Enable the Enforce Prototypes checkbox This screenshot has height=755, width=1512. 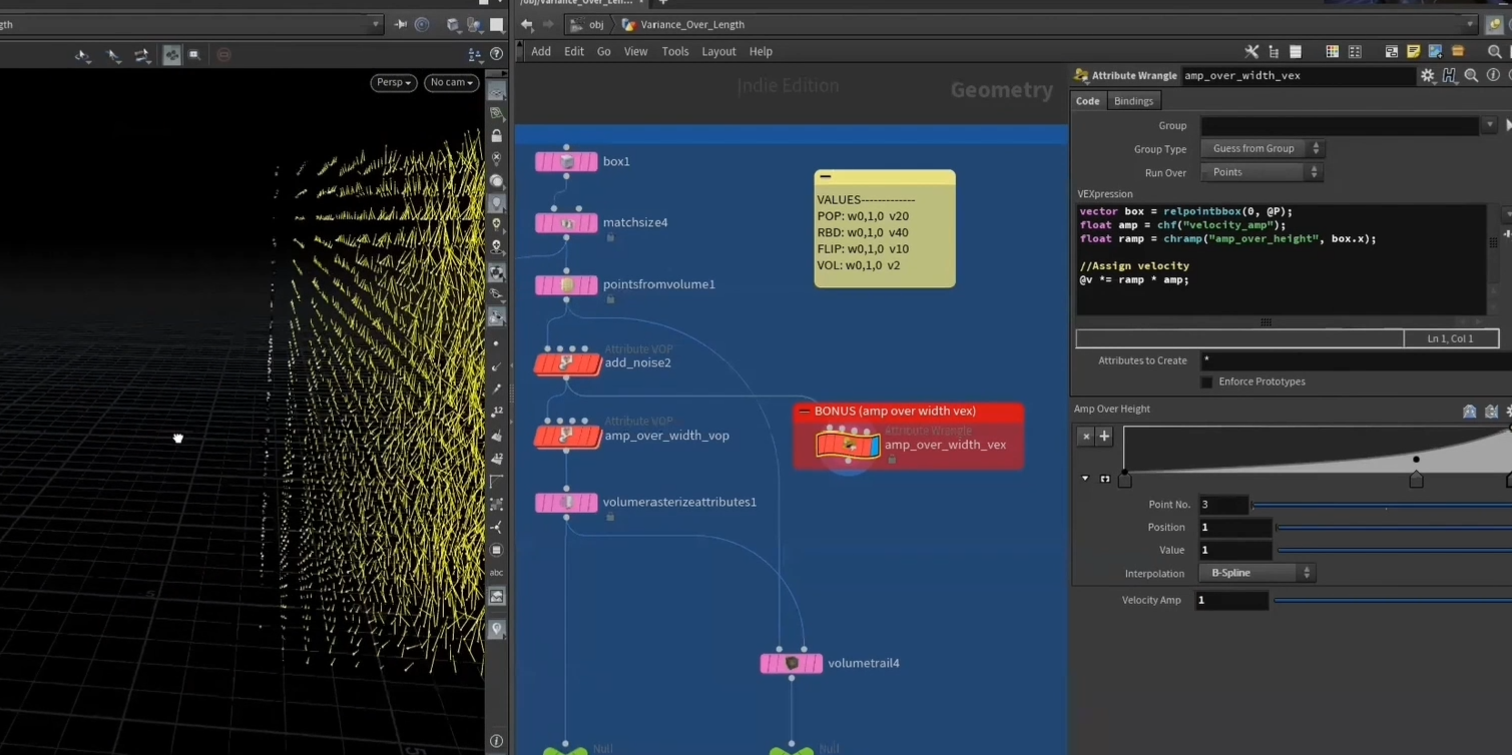tap(1206, 382)
